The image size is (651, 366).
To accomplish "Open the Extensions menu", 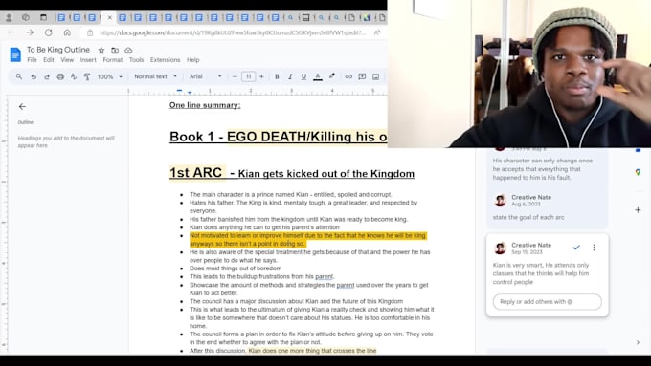I will (166, 60).
